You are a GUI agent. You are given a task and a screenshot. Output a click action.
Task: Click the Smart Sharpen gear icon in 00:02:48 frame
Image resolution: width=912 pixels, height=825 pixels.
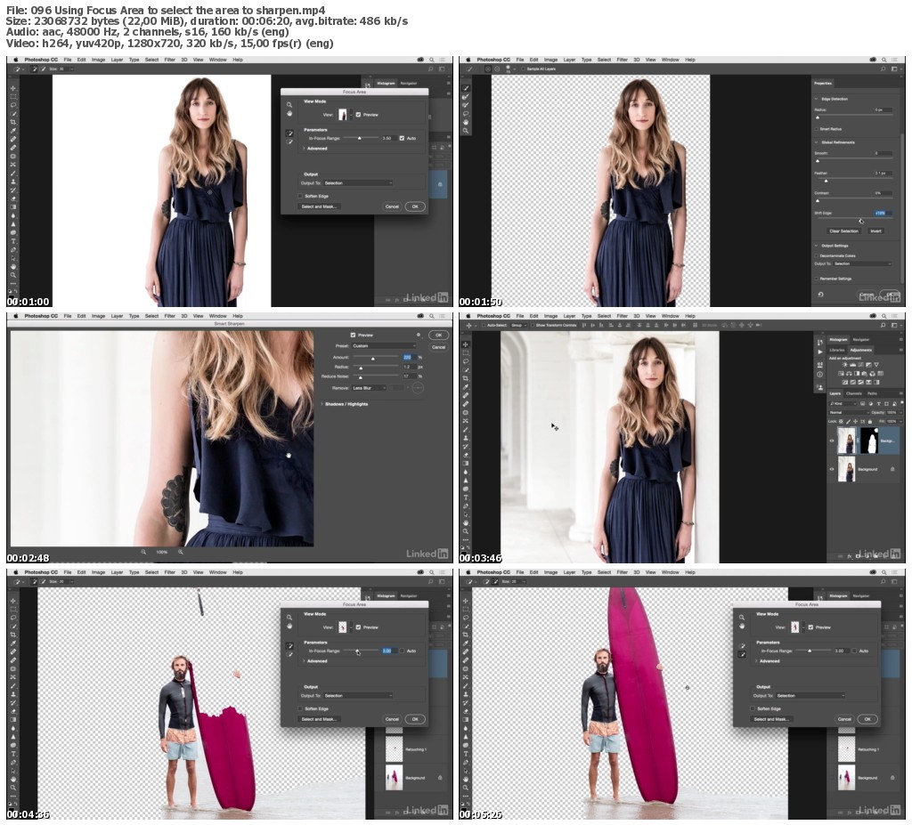click(419, 335)
